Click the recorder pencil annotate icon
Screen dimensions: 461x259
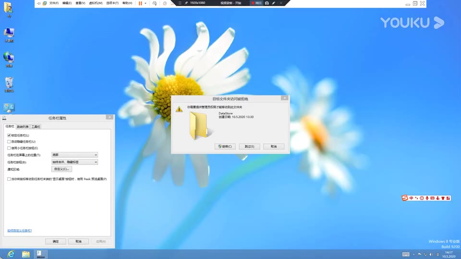[274, 3]
